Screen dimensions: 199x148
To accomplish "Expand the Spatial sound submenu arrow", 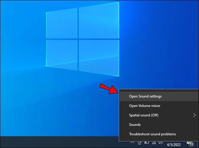I will tap(194, 115).
